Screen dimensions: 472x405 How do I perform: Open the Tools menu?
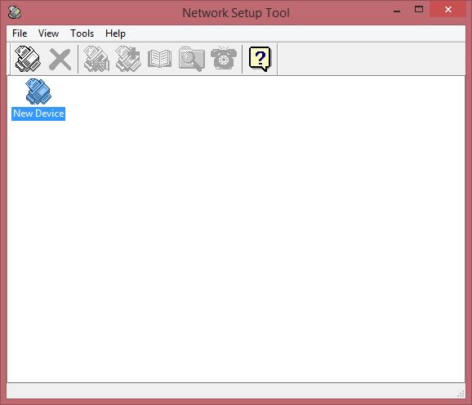82,33
